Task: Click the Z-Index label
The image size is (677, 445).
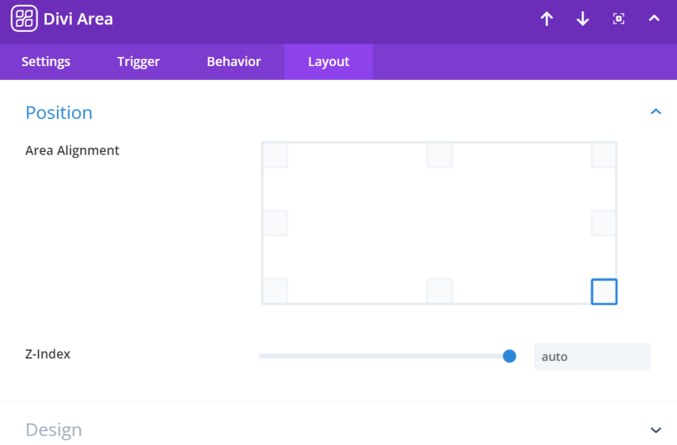Action: tap(48, 354)
